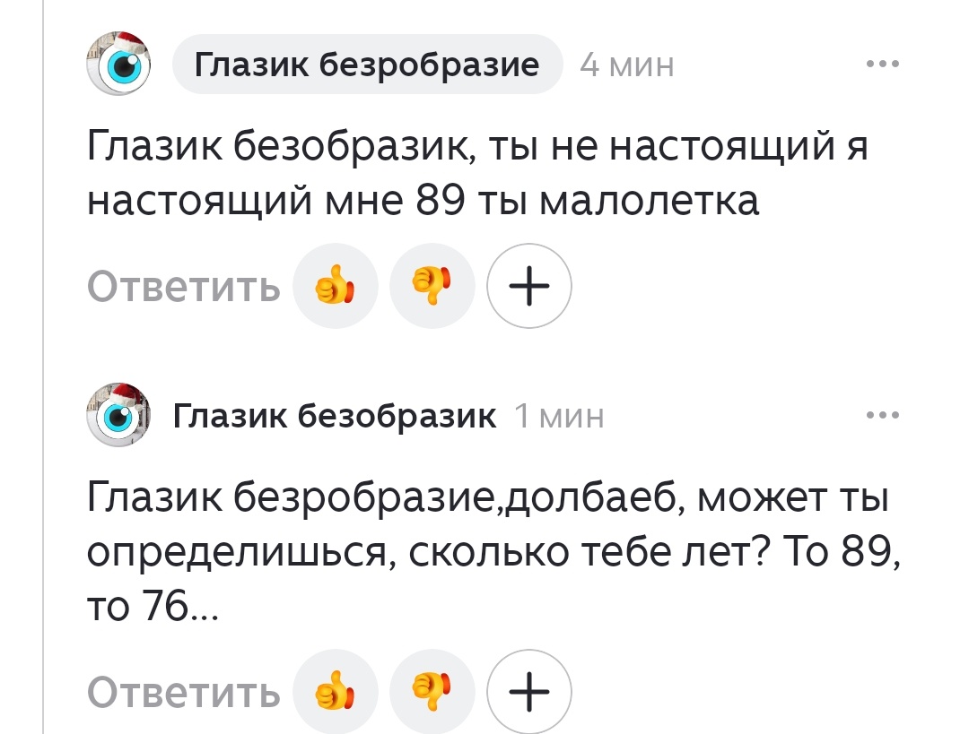Click the thumbs up reaction on the second comment
The width and height of the screenshot is (969, 734).
coord(336,691)
